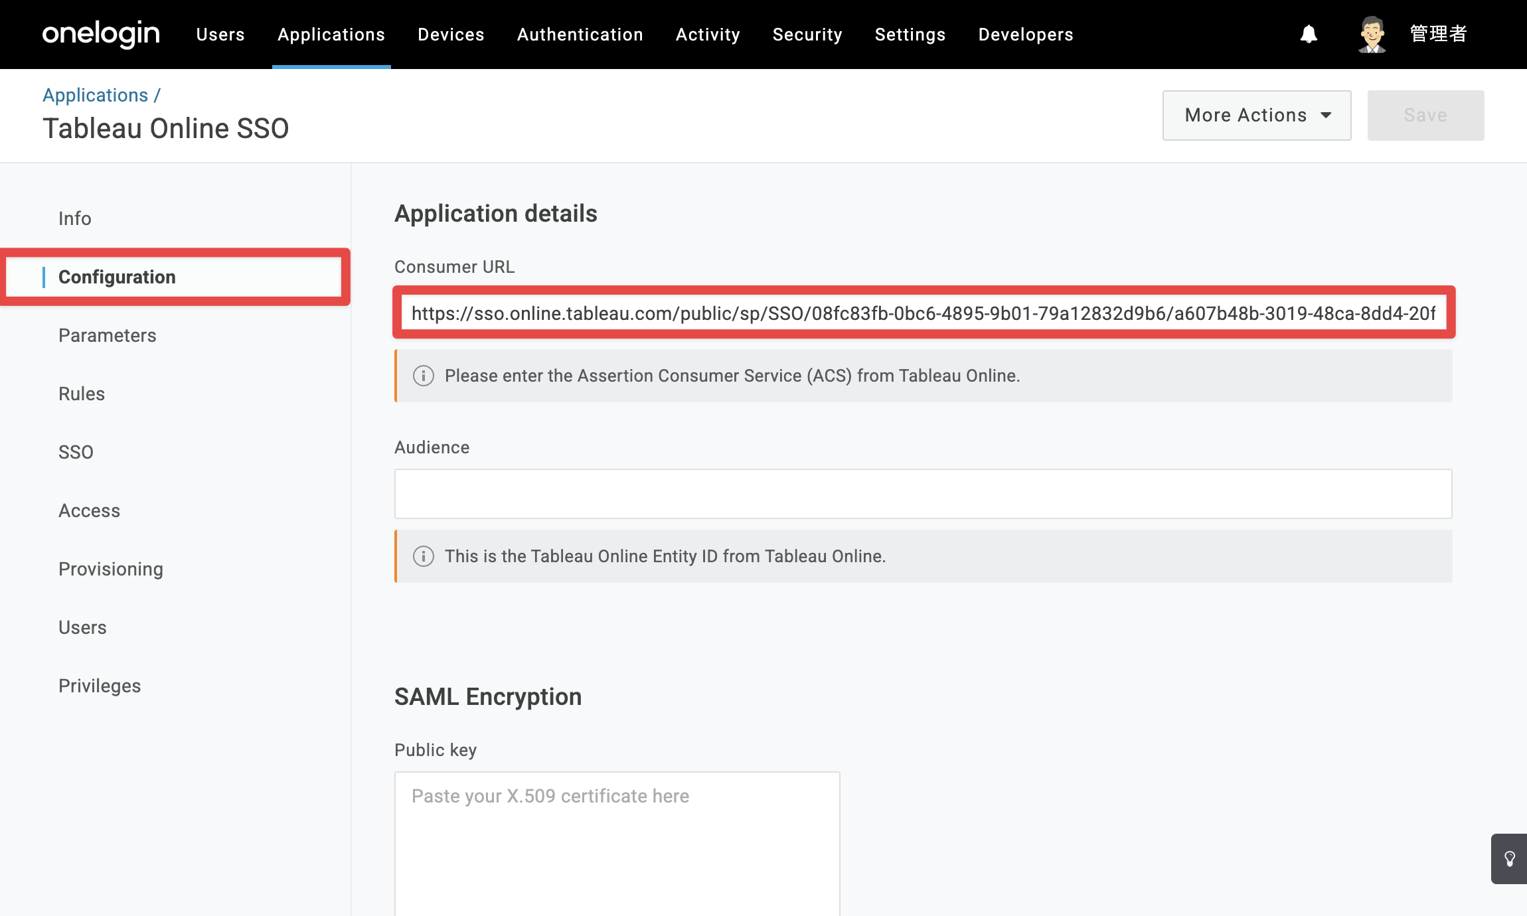Click the Save button
Image resolution: width=1527 pixels, height=916 pixels.
(x=1426, y=115)
